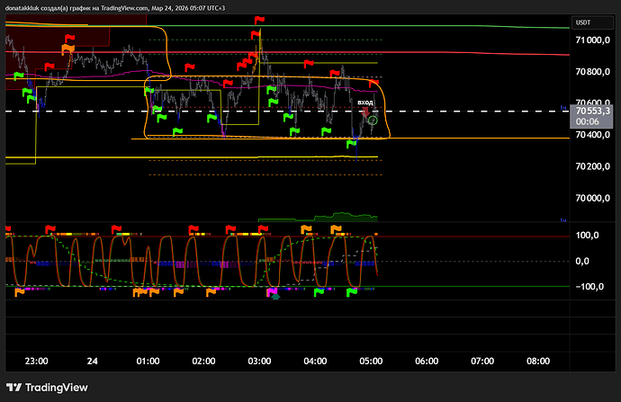This screenshot has height=402, width=621.
Task: Click the 24 date label on time axis
Action: click(92, 361)
